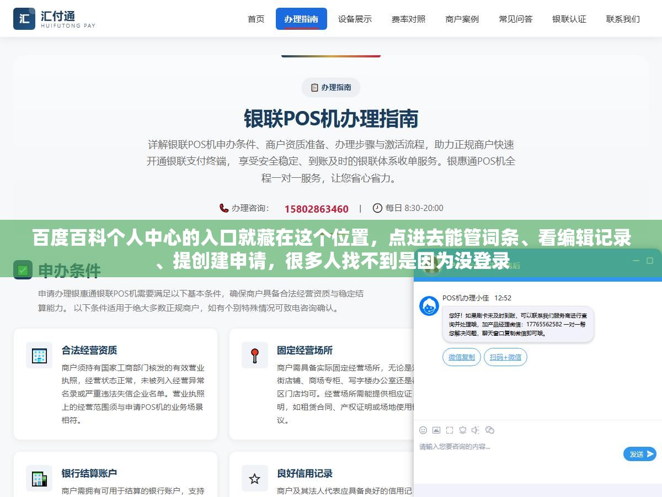662x497 pixels.
Task: Click the clock icon beside 每日 8:30-20:00
Action: [x=377, y=208]
